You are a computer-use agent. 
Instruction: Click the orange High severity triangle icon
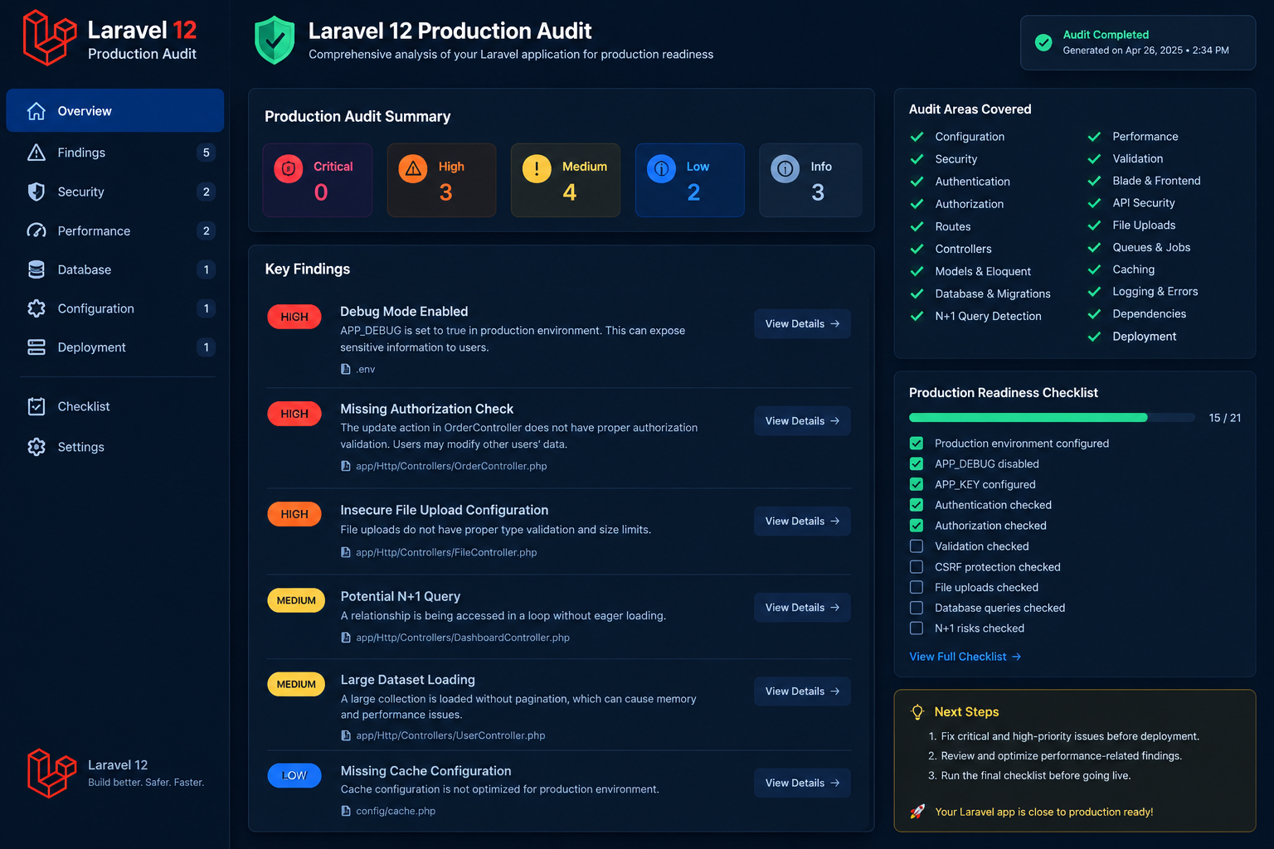tap(413, 169)
